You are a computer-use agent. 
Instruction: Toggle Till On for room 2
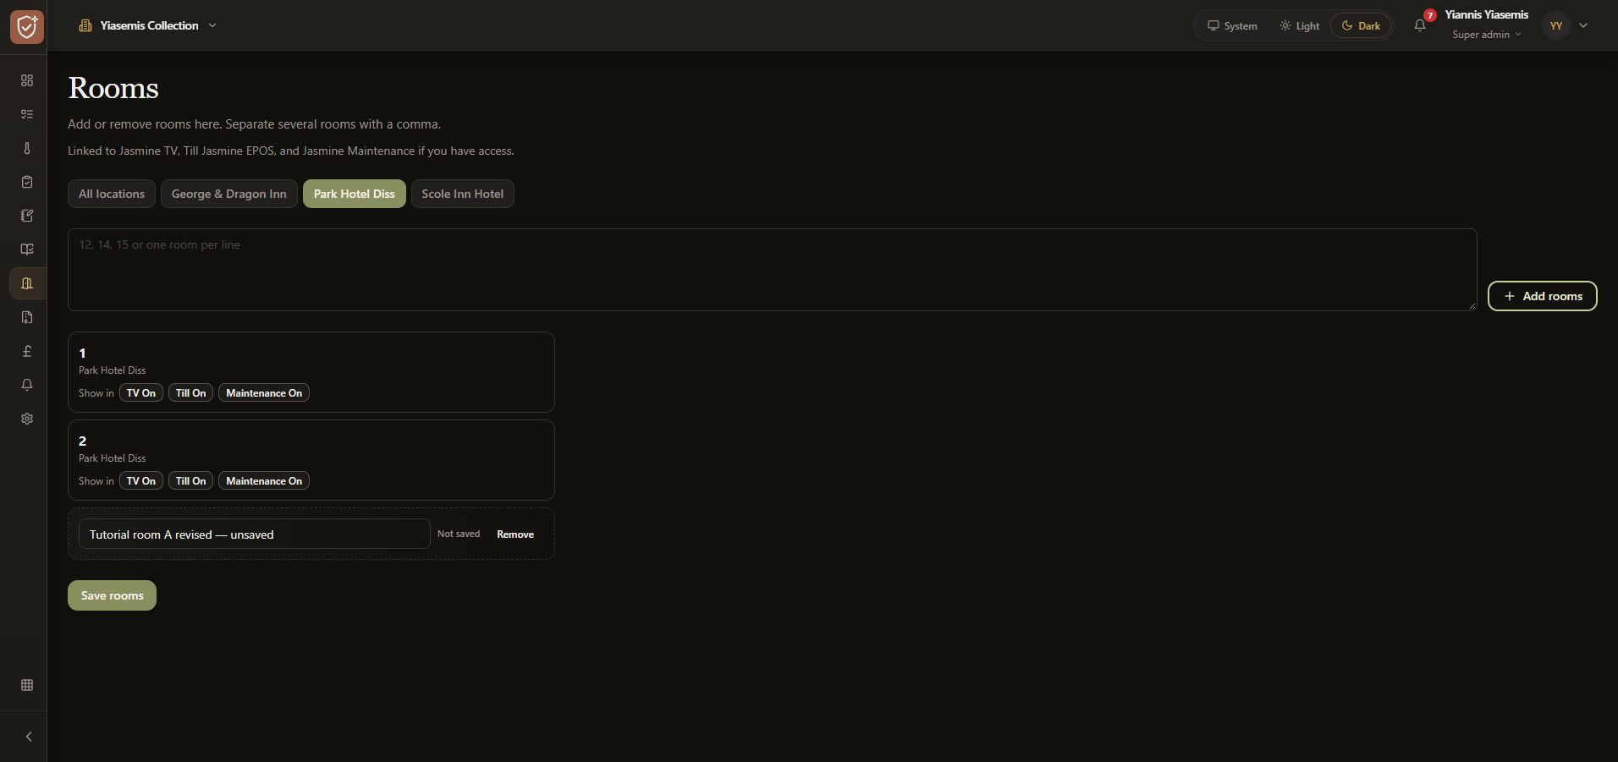point(191,481)
